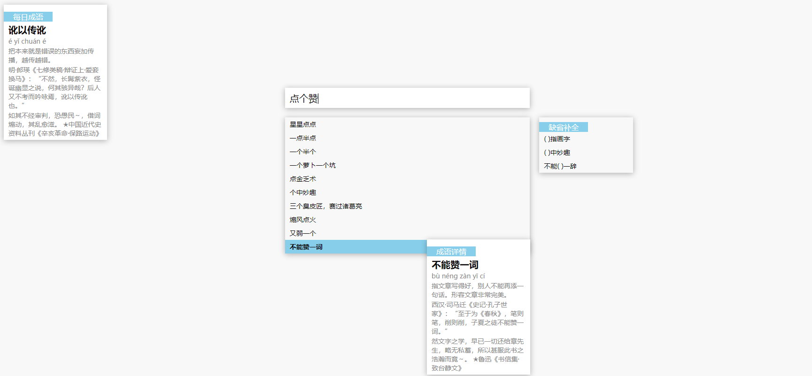
Task: Click the 成语详情 panel header
Action: coord(451,252)
